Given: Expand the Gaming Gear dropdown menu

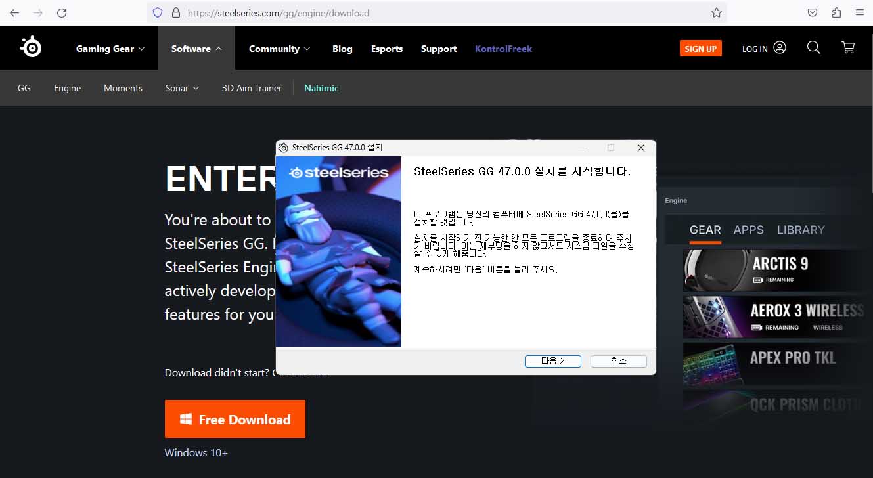Looking at the screenshot, I should click(x=110, y=49).
